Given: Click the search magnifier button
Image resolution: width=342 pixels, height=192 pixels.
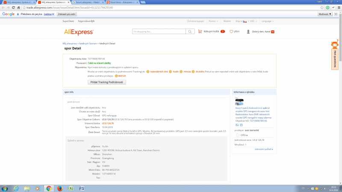Looking at the screenshot, I should tap(190, 32).
